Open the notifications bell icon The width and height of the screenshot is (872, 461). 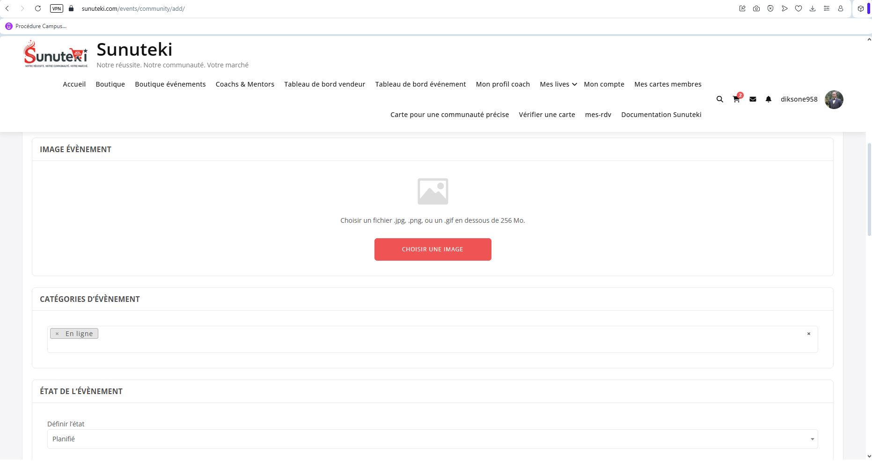click(768, 99)
